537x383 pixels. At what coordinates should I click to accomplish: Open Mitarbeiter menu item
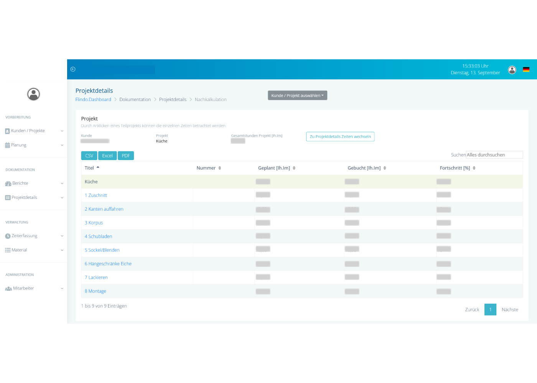click(23, 288)
